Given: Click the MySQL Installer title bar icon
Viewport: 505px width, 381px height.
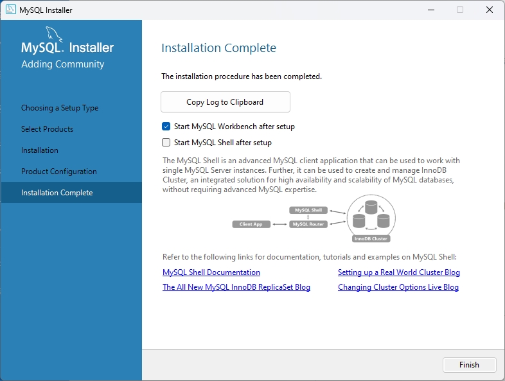Looking at the screenshot, I should tap(11, 10).
